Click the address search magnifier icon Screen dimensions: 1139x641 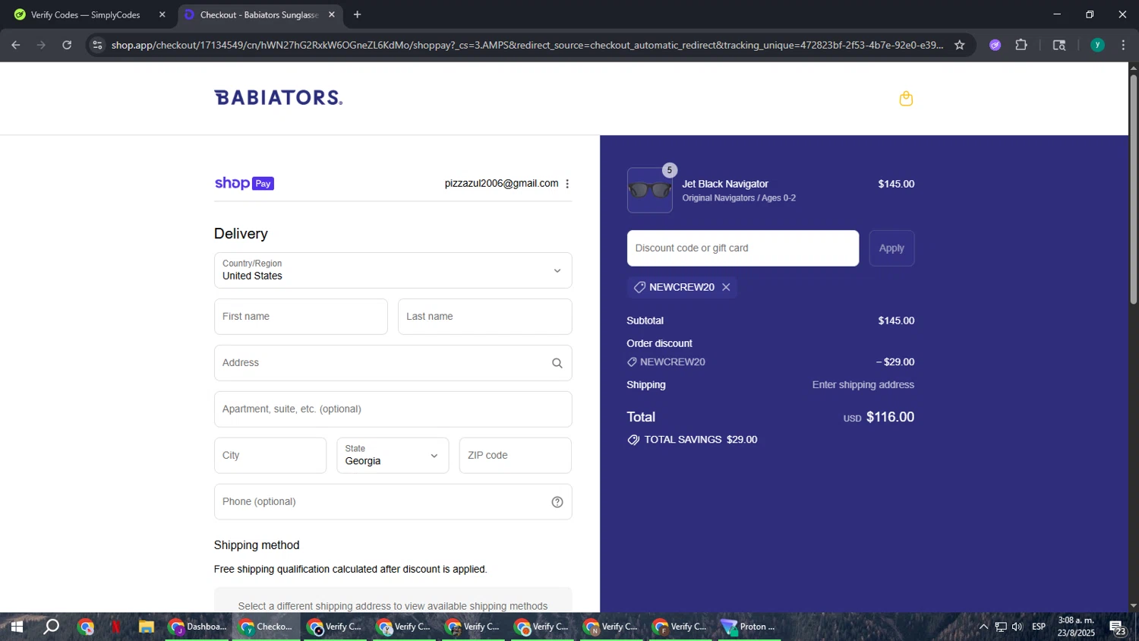(557, 363)
